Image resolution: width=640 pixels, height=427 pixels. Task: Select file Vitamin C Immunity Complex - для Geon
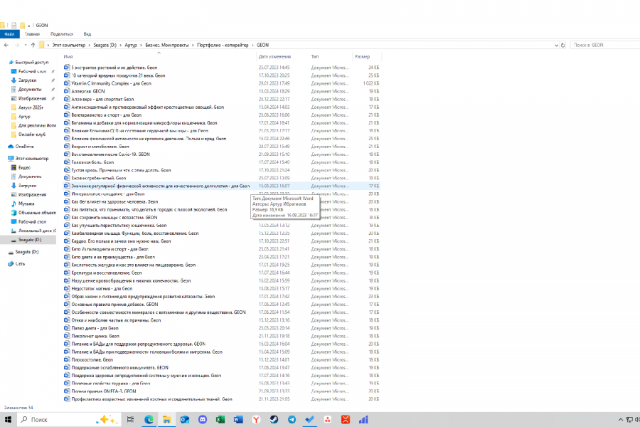[x=111, y=83]
